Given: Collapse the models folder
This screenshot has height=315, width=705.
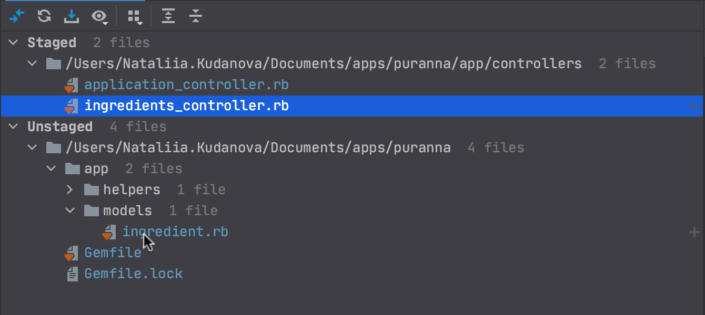Looking at the screenshot, I should [70, 211].
